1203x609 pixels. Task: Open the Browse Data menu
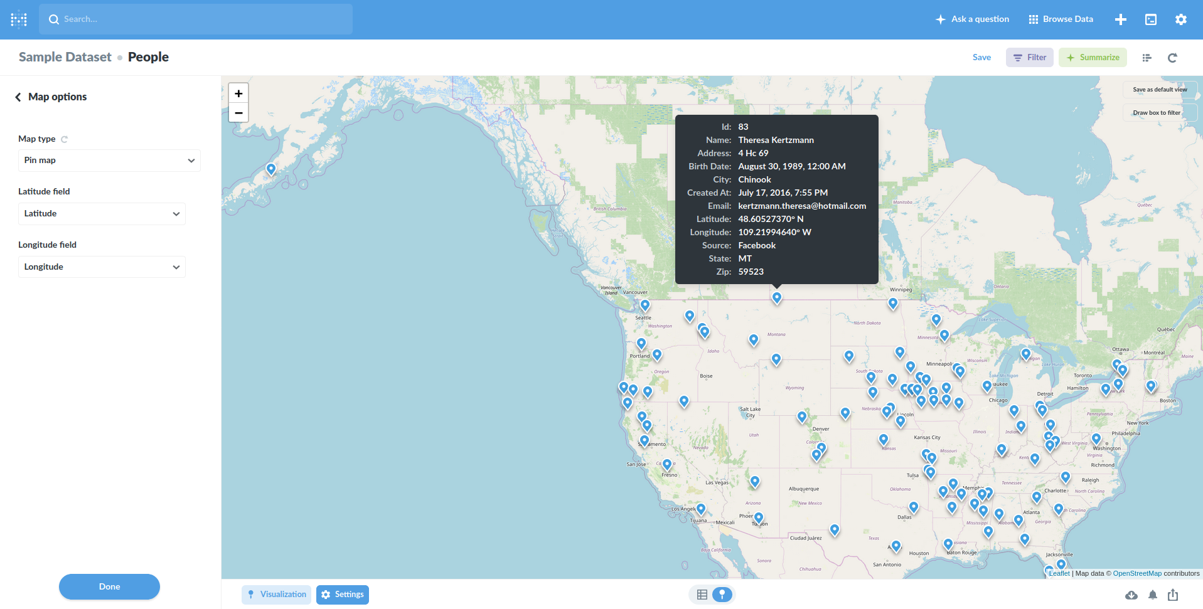click(1060, 19)
